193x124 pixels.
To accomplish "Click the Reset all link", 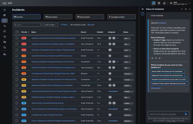I will pyautogui.click(x=91, y=25).
